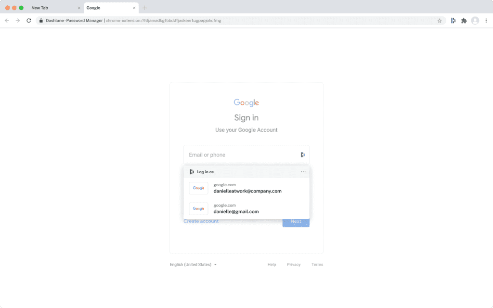Image resolution: width=493 pixels, height=308 pixels.
Task: Open the Chrome profile avatar
Action: (x=475, y=20)
